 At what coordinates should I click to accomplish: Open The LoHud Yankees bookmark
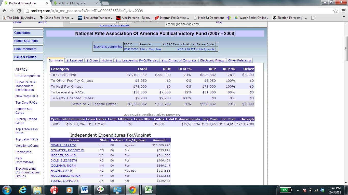(x=96, y=18)
